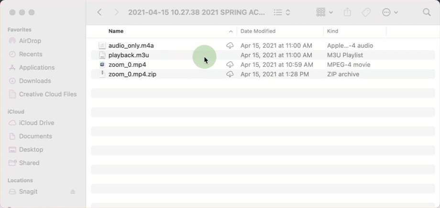Sort files by Name column header
Viewport: 440px width, 208px height.
116,31
